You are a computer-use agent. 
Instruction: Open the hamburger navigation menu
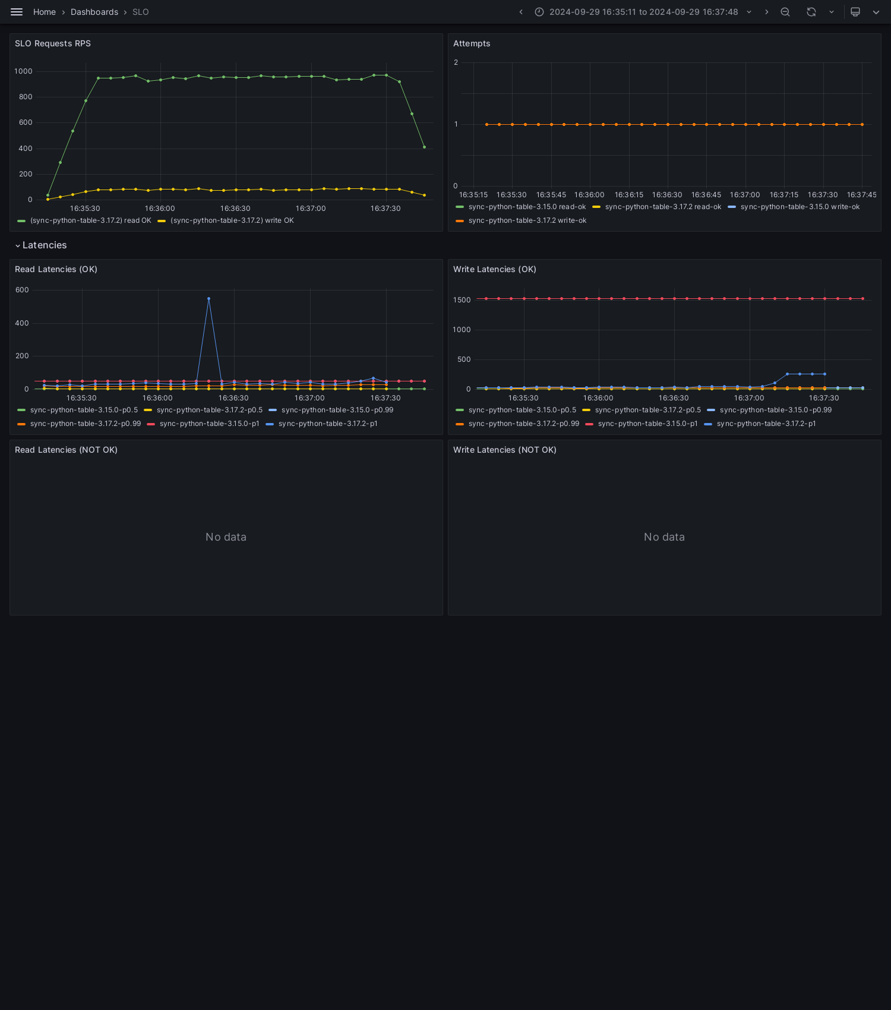17,12
